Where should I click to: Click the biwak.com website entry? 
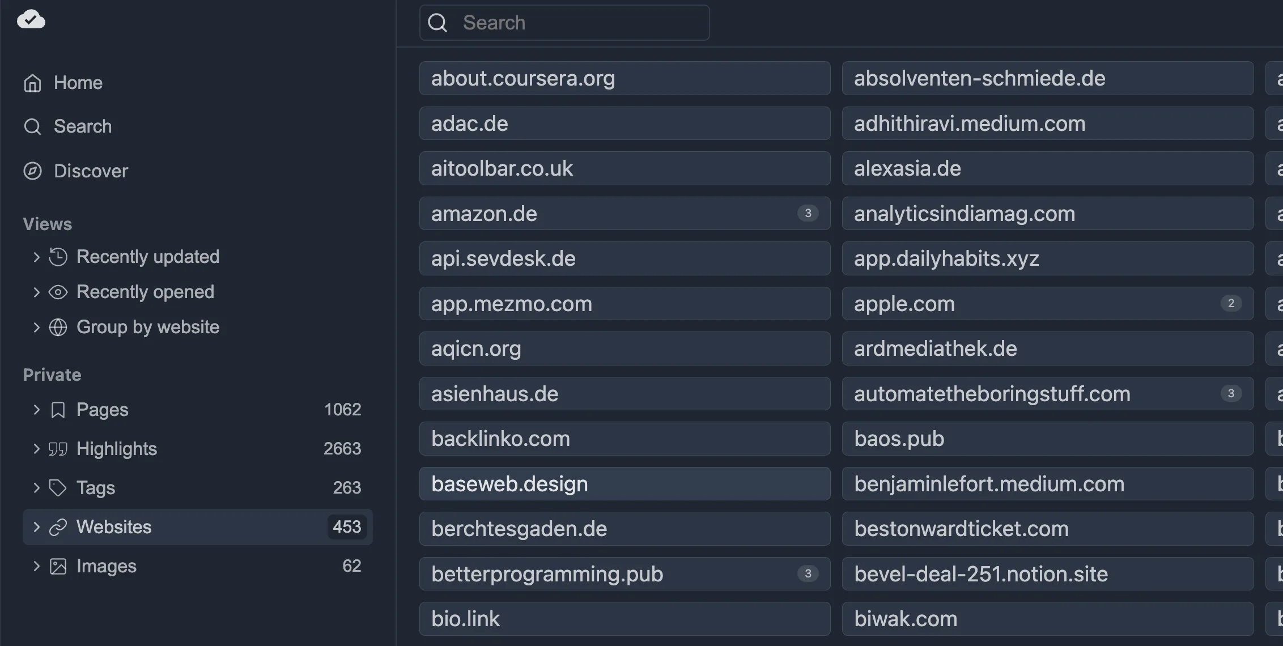[x=1048, y=619]
